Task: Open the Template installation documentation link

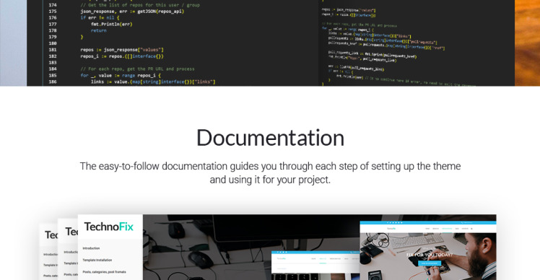Action: click(97, 260)
